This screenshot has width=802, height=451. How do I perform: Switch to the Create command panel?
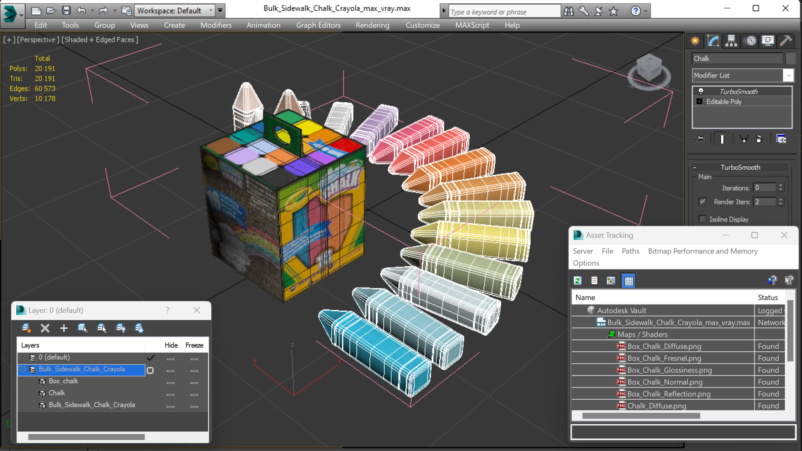[x=695, y=40]
